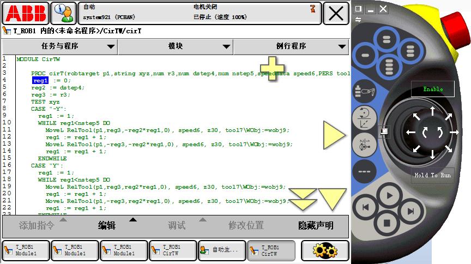The height and width of the screenshot is (264, 471).
Task: Click joystick up-left diagonal arrow
Action: [x=416, y=117]
